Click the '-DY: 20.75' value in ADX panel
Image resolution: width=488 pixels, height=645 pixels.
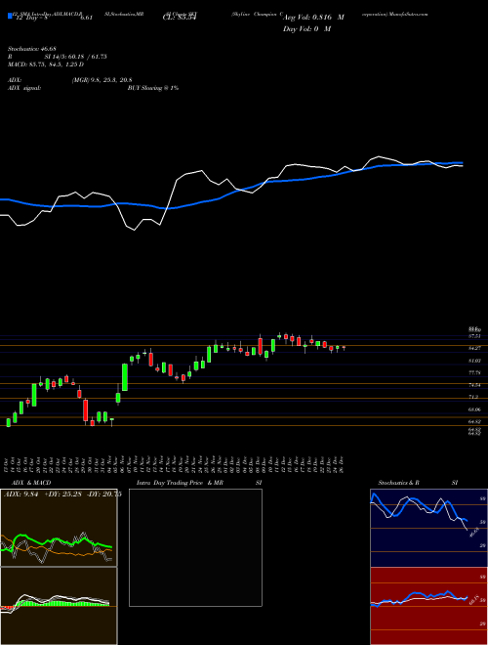(103, 494)
